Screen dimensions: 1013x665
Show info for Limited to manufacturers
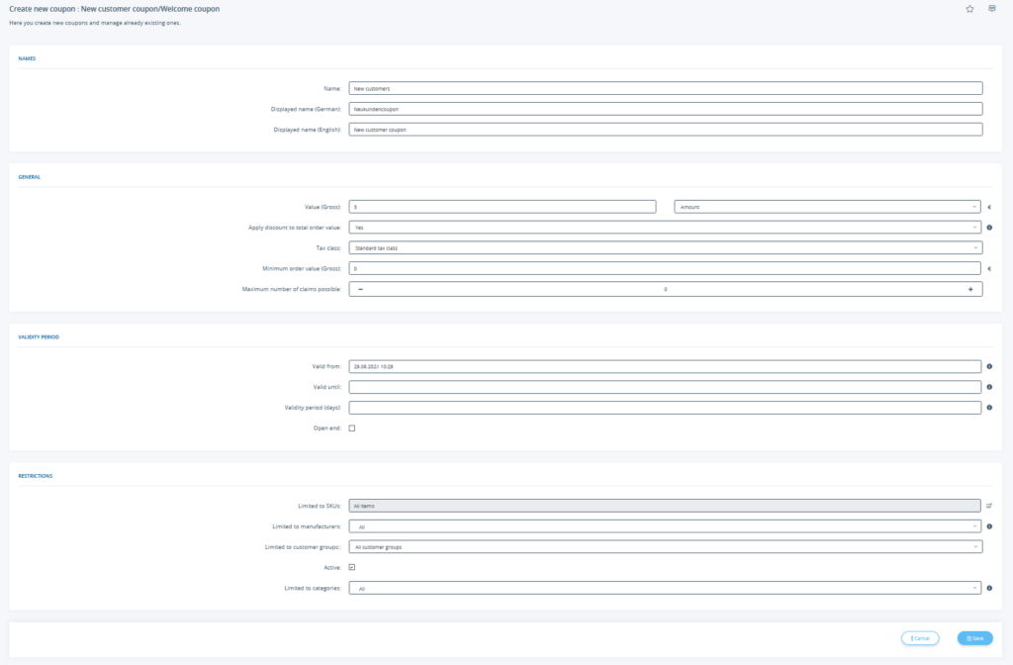[x=990, y=526]
